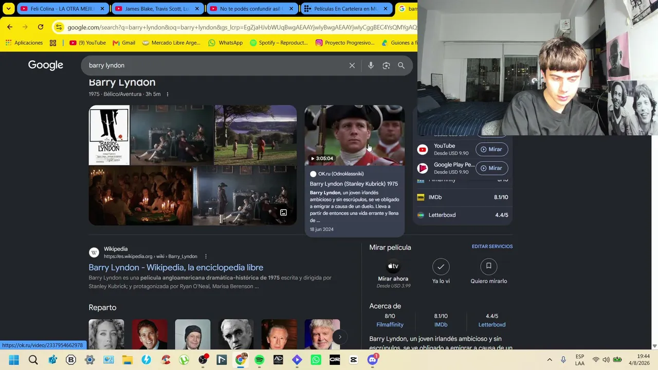
Task: Show more cast members with the Reparto arrow
Action: pos(340,337)
